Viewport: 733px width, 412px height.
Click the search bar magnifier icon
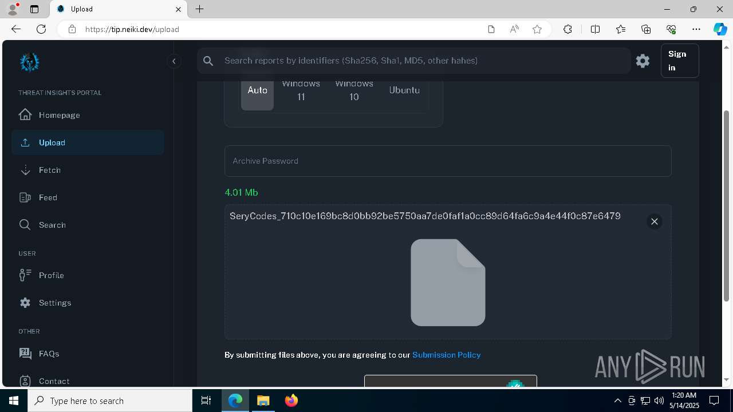pos(208,61)
